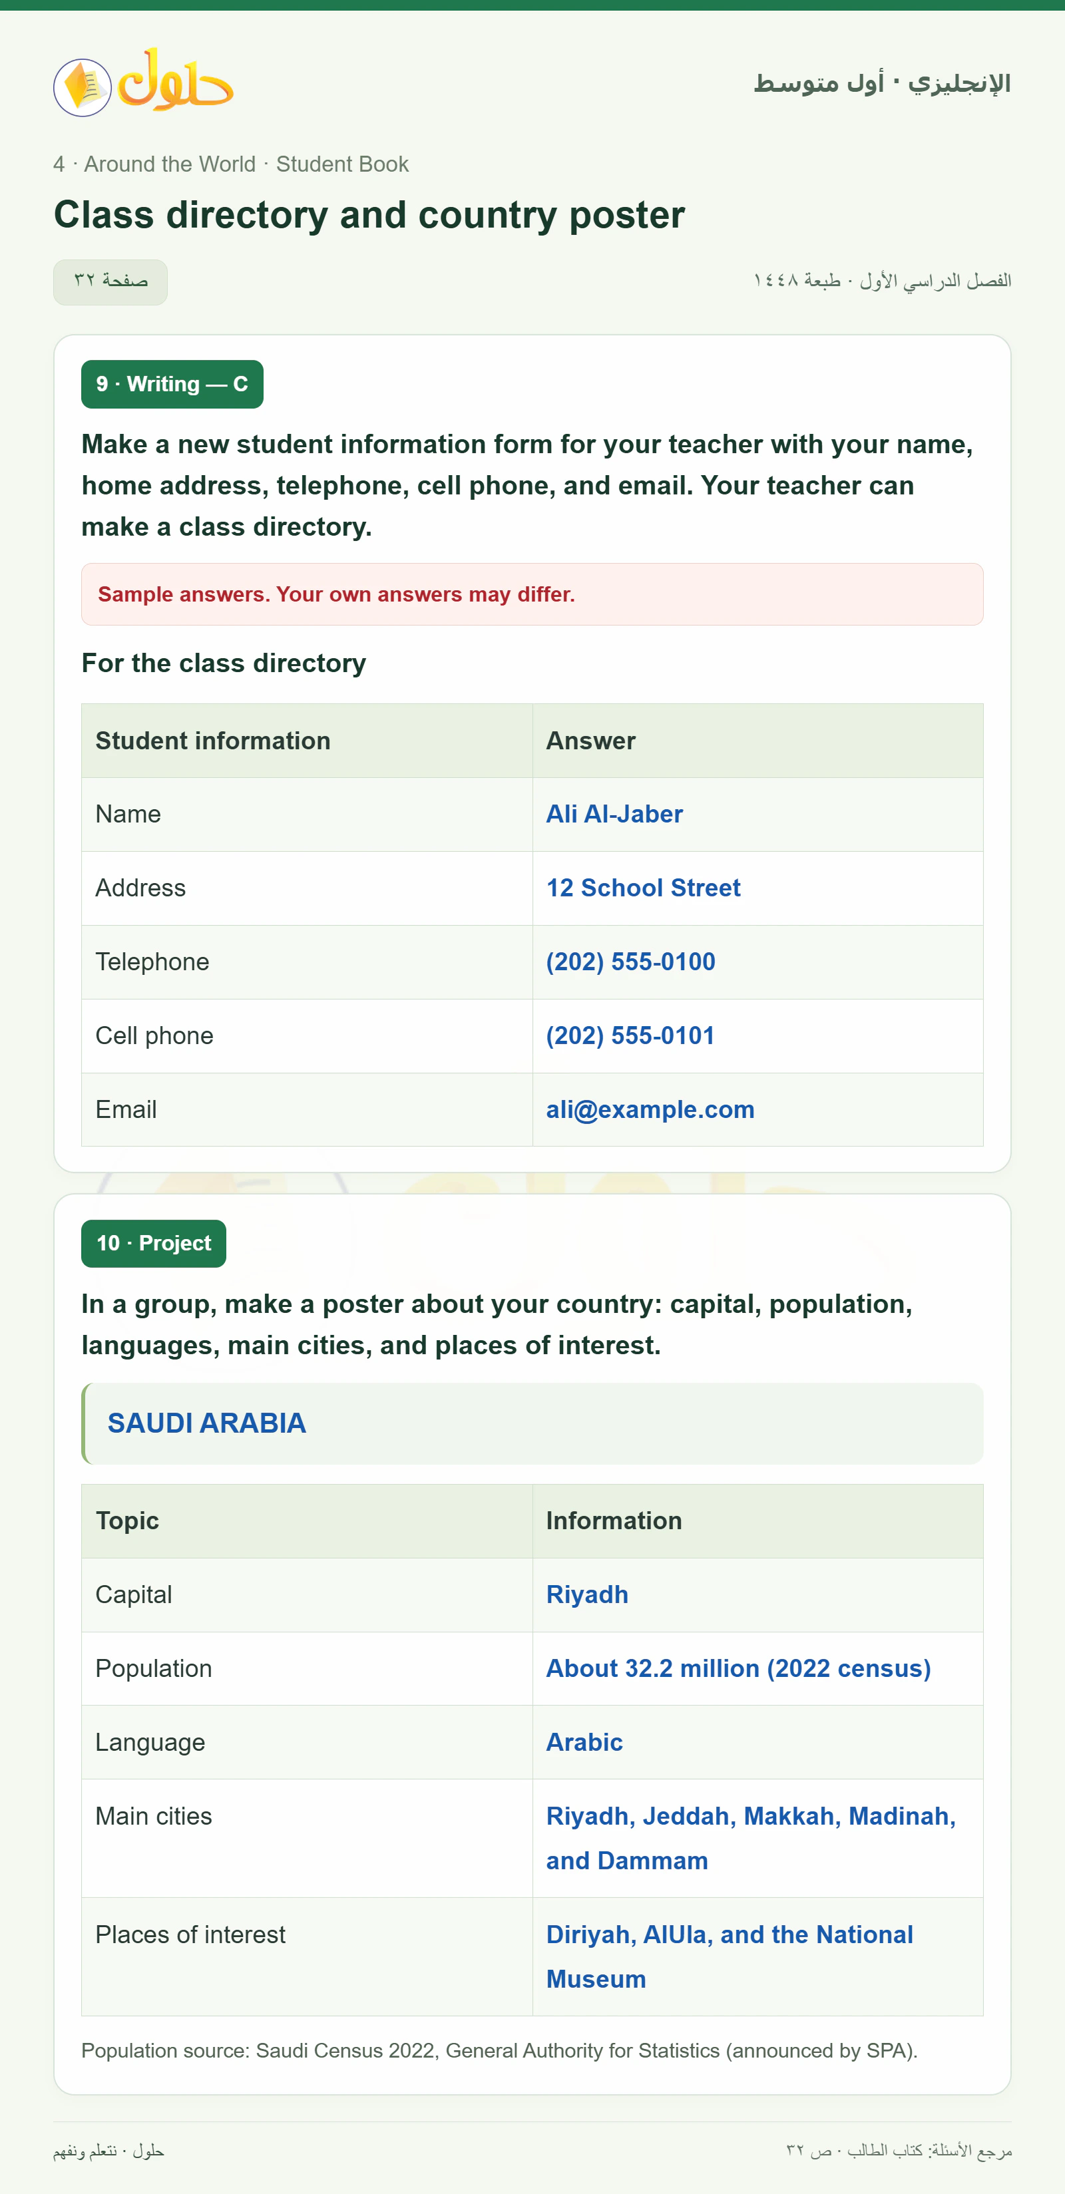Click 'About 32.2 million (2022 census)' answer

tap(738, 1668)
